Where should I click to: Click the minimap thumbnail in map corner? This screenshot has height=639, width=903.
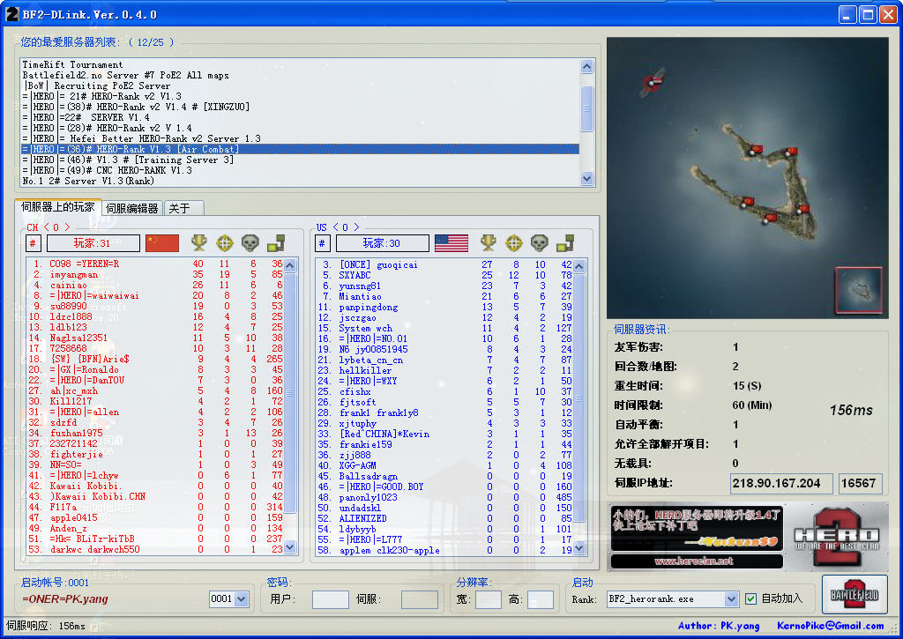(859, 291)
